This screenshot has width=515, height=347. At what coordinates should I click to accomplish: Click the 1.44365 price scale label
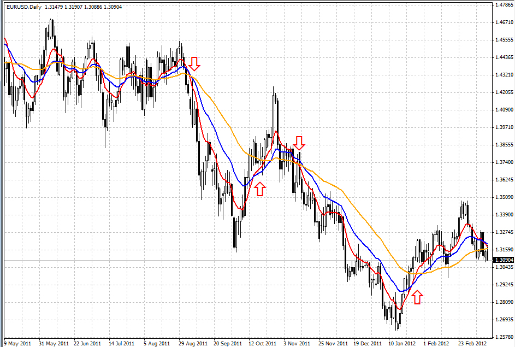point(503,57)
